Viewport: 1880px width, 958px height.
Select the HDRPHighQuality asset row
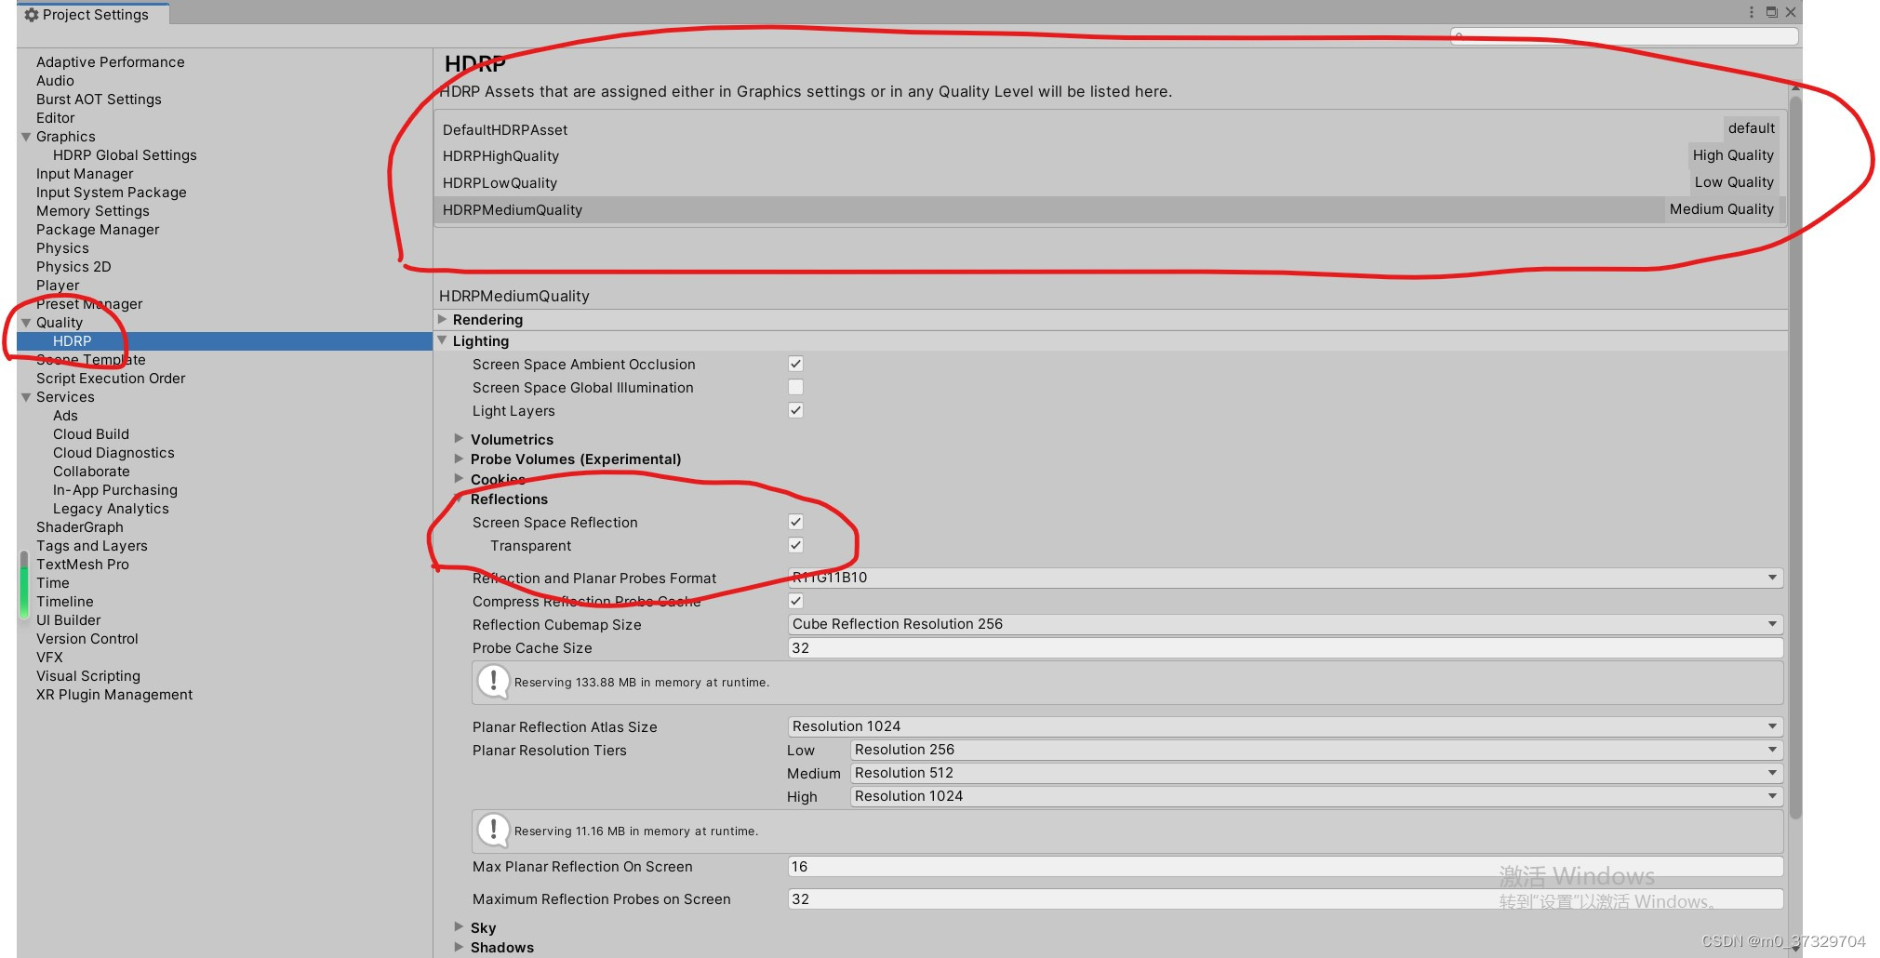click(x=1109, y=155)
